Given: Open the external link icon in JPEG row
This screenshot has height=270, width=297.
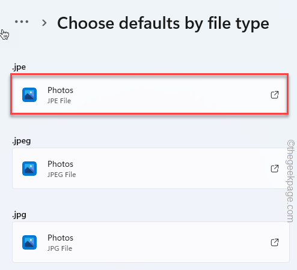Looking at the screenshot, I should pos(275,169).
